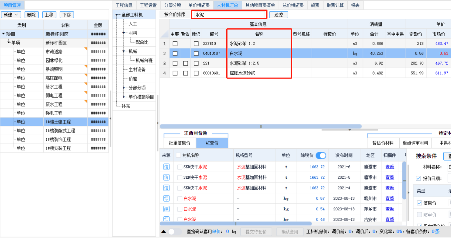Open the 其他项目费清单 tab
Screen dimensions: 451x238
(x=260, y=5)
